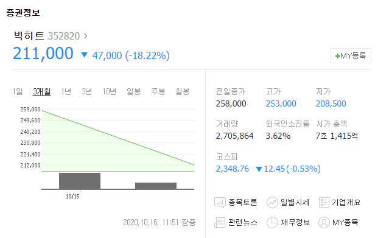This screenshot has width=378, height=238.
Task: Open the MY종목 person icon
Action: (324, 222)
